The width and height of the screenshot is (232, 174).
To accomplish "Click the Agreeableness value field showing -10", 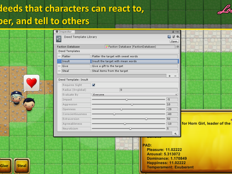I will (x=172, y=124).
